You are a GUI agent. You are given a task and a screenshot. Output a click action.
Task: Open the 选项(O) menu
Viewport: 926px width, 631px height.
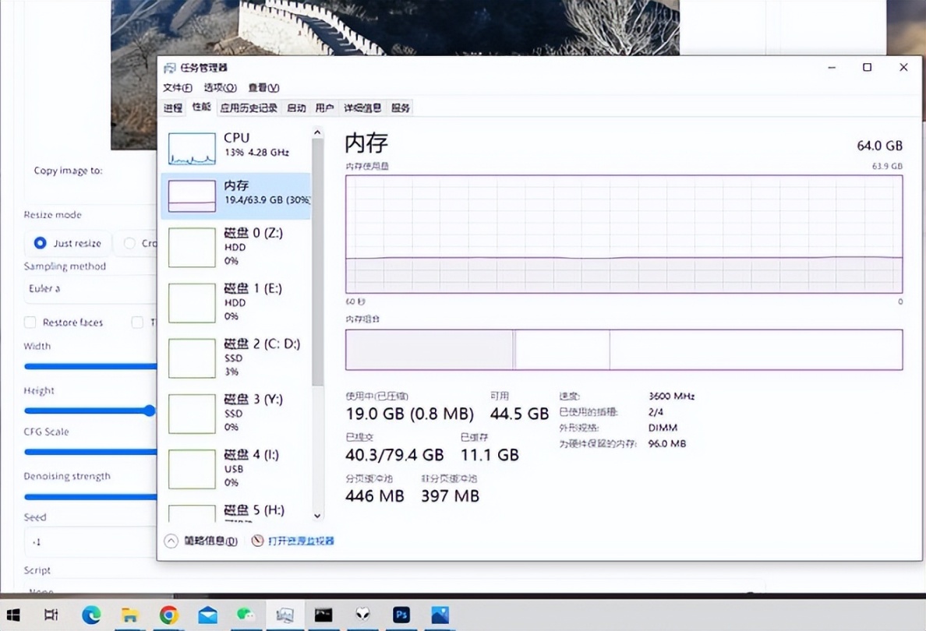coord(221,88)
